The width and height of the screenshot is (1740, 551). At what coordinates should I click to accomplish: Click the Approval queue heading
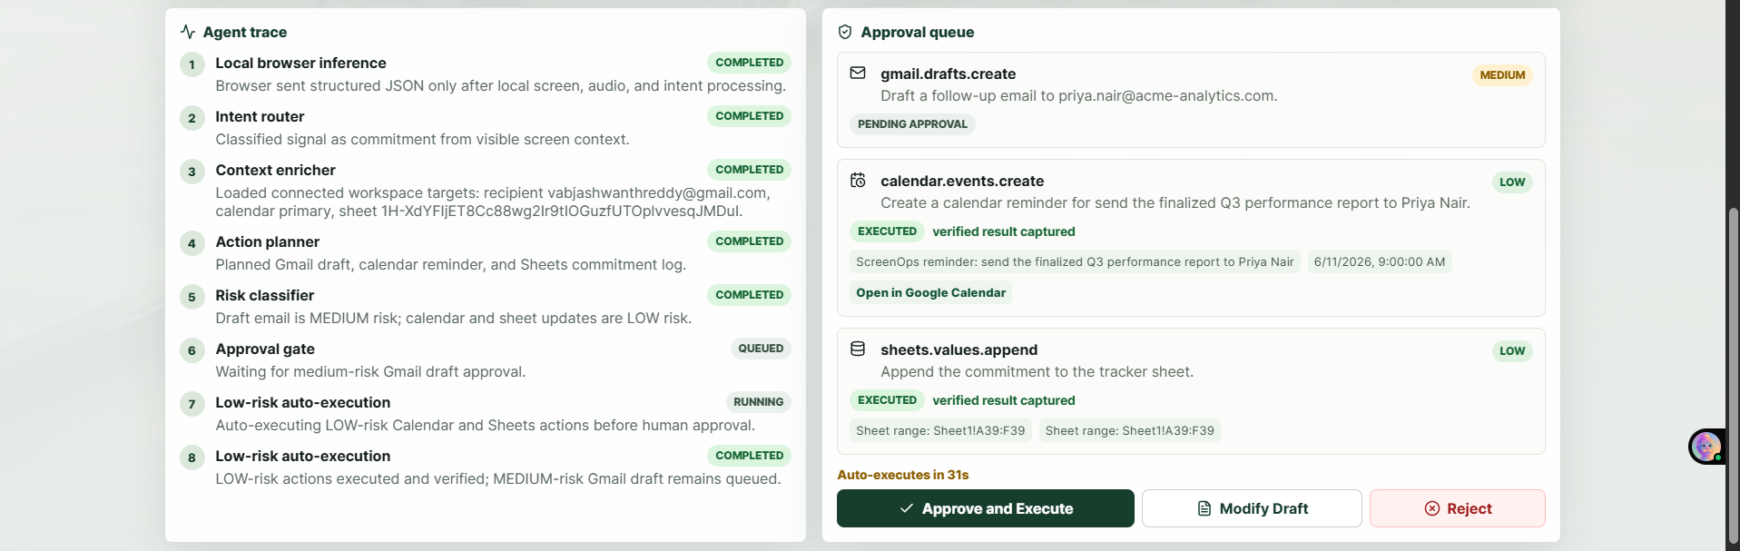(x=917, y=32)
